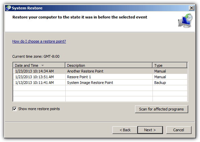Click Show more restore points label text
Viewport: 200px width, 142px height.
(x=39, y=109)
